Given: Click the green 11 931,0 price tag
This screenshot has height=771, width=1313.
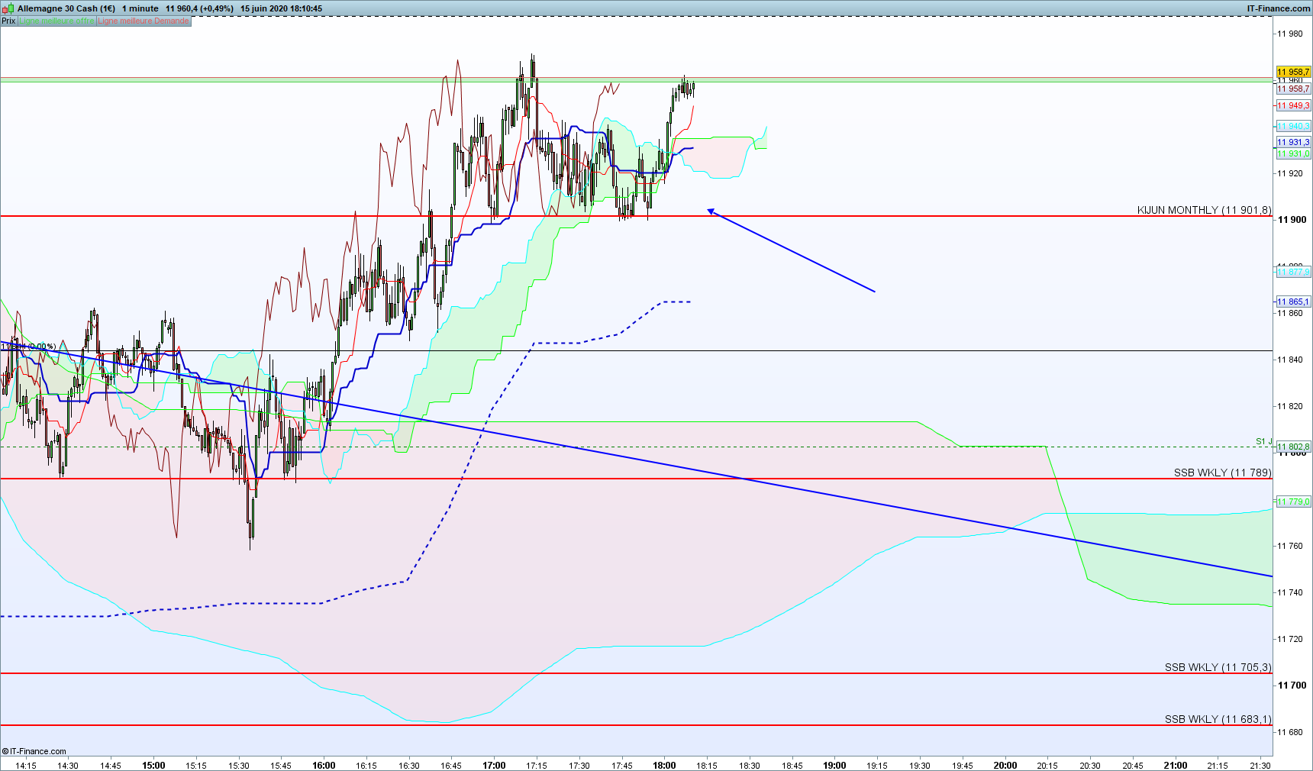Looking at the screenshot, I should (x=1293, y=153).
